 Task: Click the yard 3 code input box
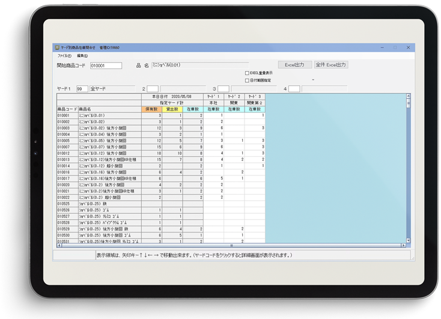(224, 89)
